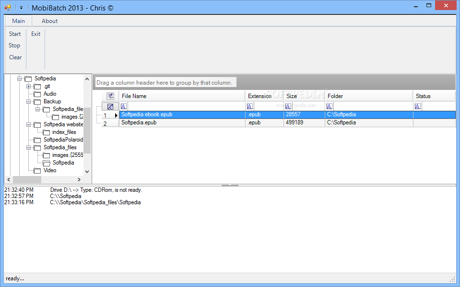Click the 21:33:16 PM log timestamp
The image size is (460, 287).
pyautogui.click(x=19, y=202)
